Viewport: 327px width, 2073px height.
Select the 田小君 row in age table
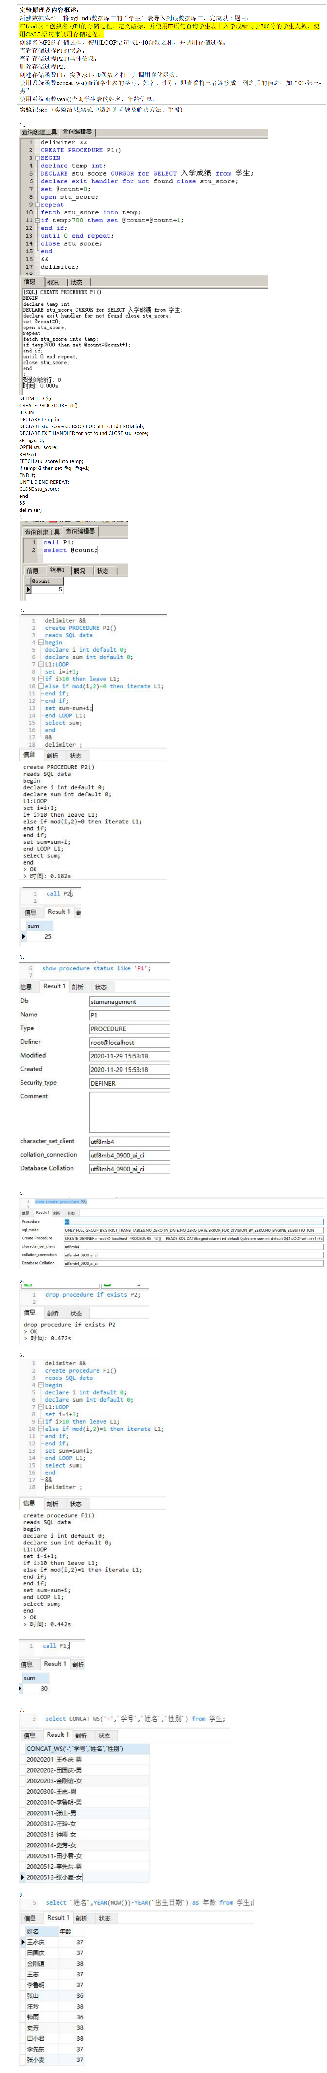55,2038
